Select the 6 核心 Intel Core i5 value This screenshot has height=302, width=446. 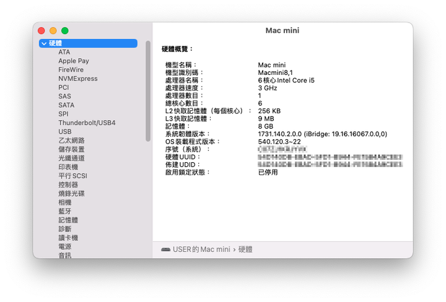286,80
